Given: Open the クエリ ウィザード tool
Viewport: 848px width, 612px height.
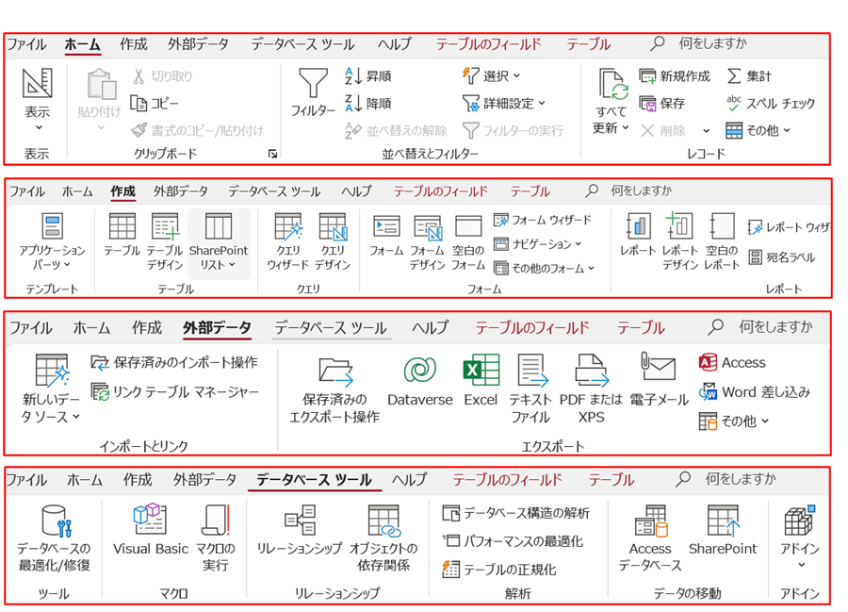Looking at the screenshot, I should pos(287,228).
